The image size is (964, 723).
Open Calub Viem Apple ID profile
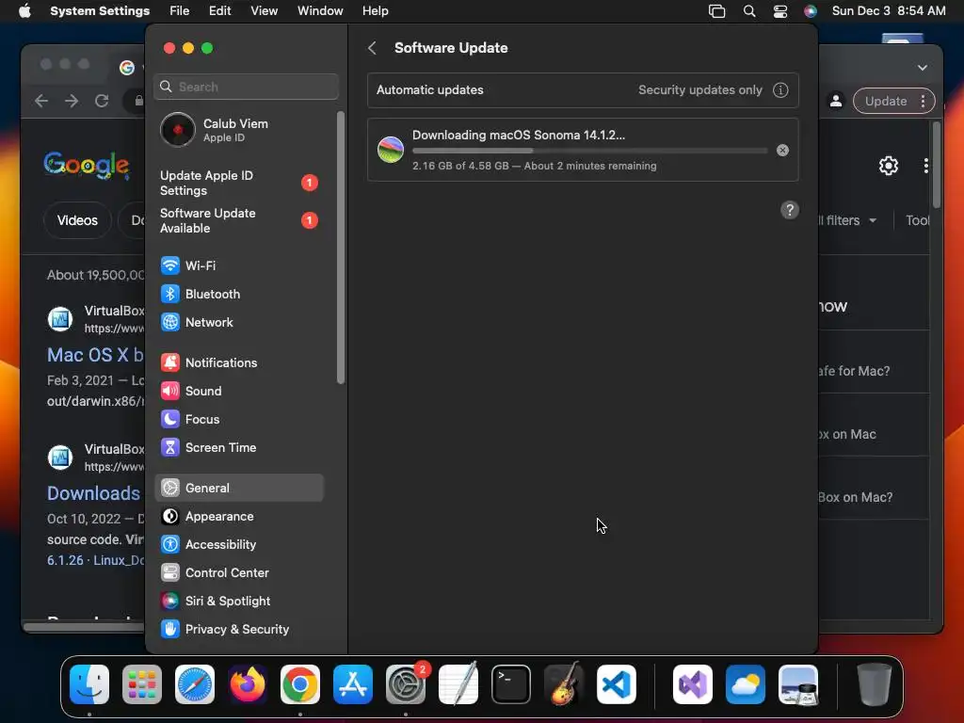click(238, 130)
